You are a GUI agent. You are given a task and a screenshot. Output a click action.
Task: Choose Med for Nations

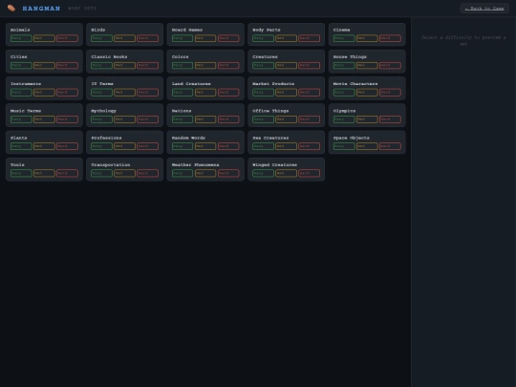[x=205, y=119]
